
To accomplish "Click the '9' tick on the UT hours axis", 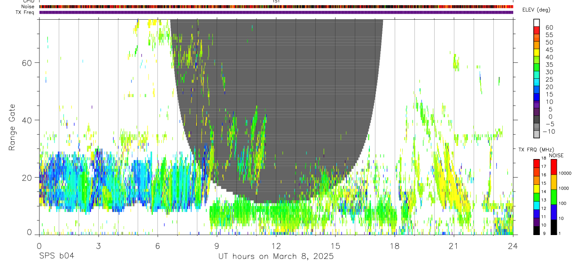I will 217,246.
